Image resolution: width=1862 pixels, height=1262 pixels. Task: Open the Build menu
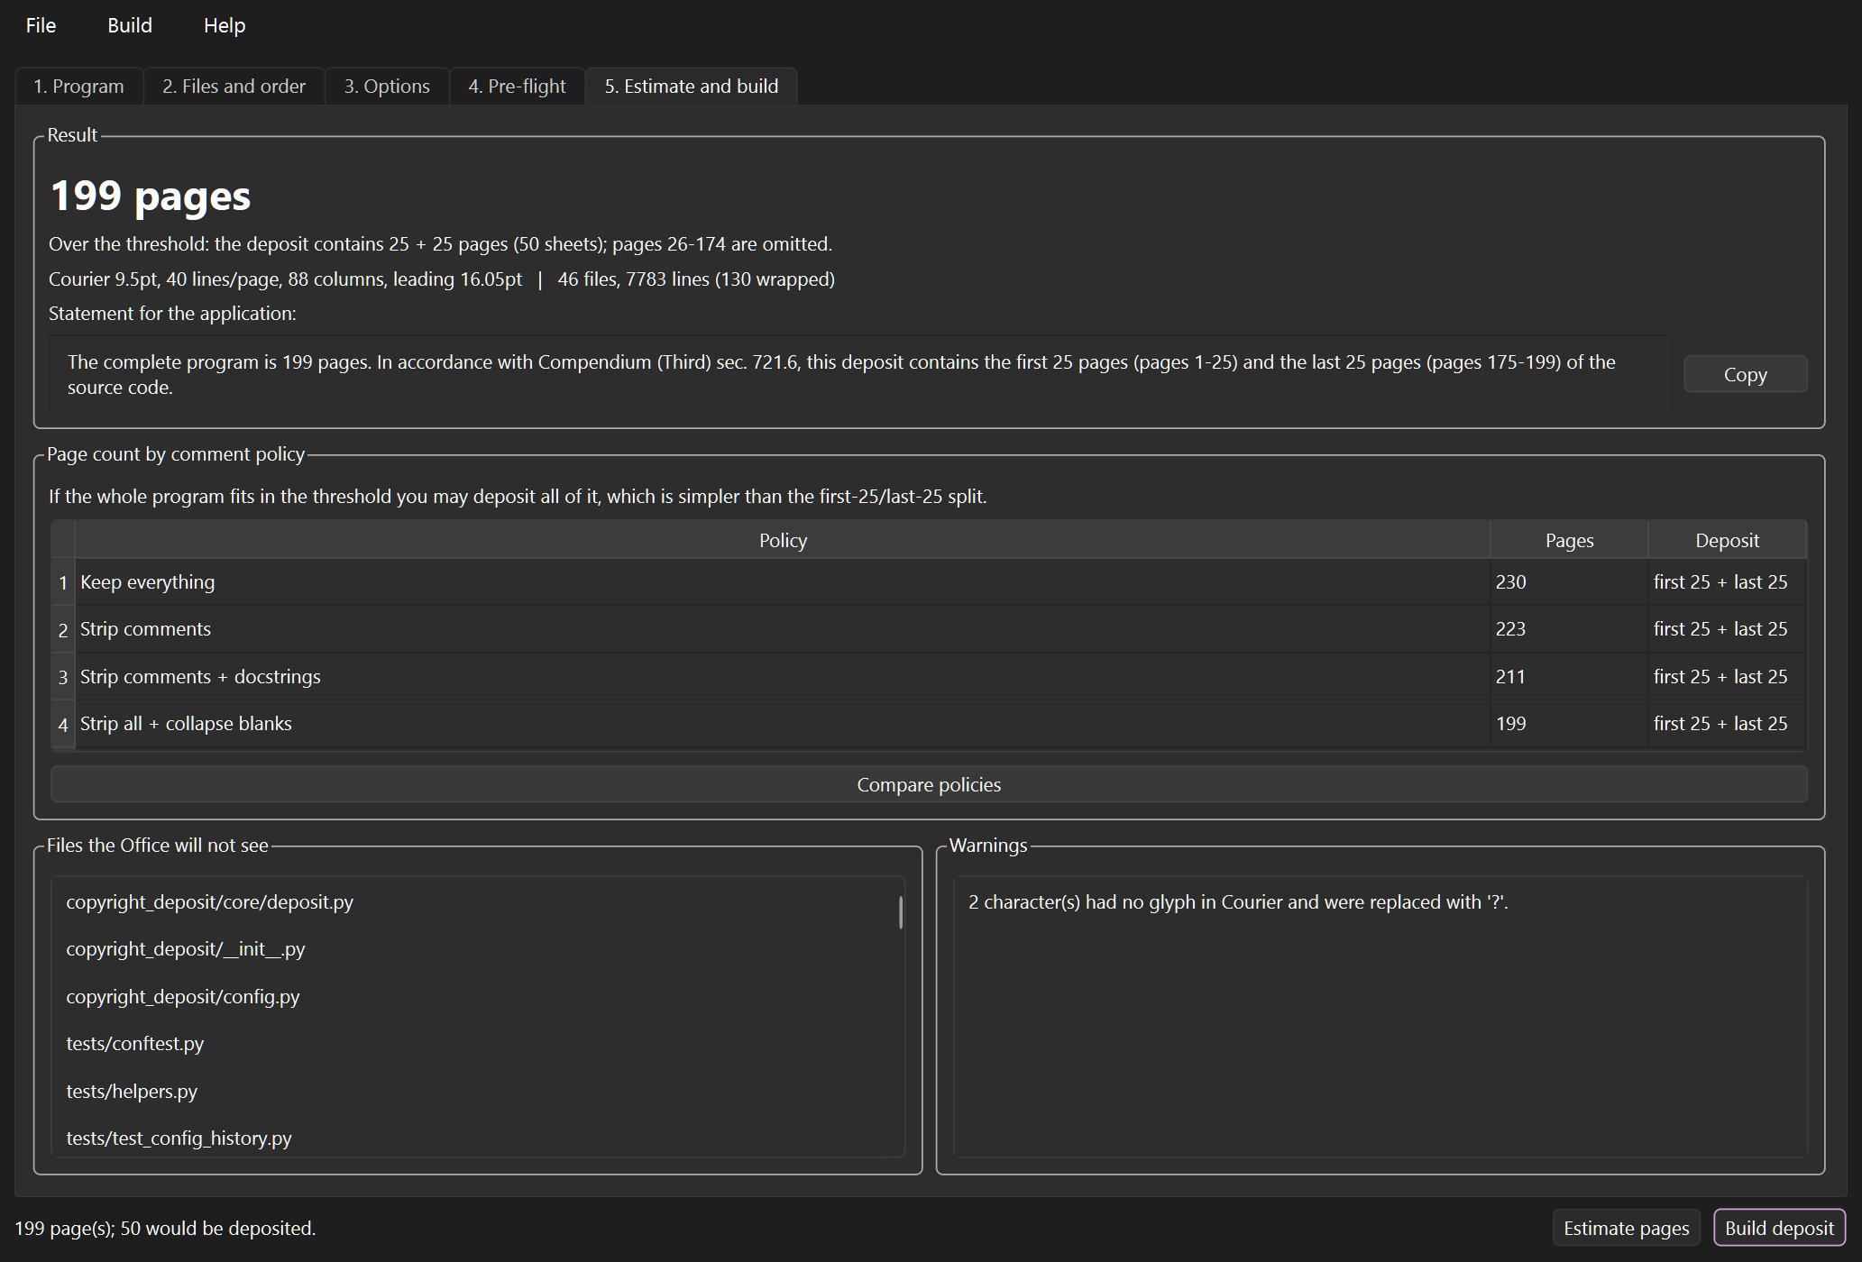click(130, 25)
